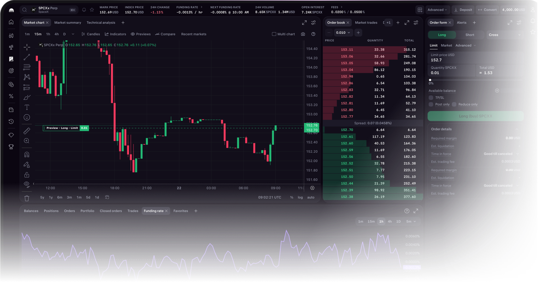Image resolution: width=543 pixels, height=307 pixels.
Task: Enable the TP/SL checkbox
Action: click(431, 98)
